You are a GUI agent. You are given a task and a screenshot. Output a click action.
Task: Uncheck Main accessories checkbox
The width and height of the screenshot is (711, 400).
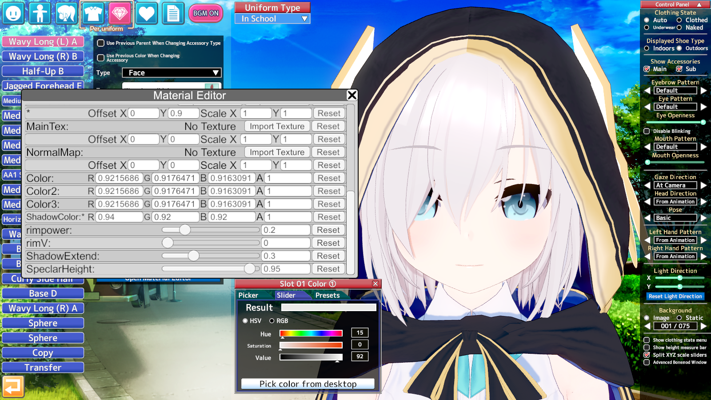pos(647,69)
